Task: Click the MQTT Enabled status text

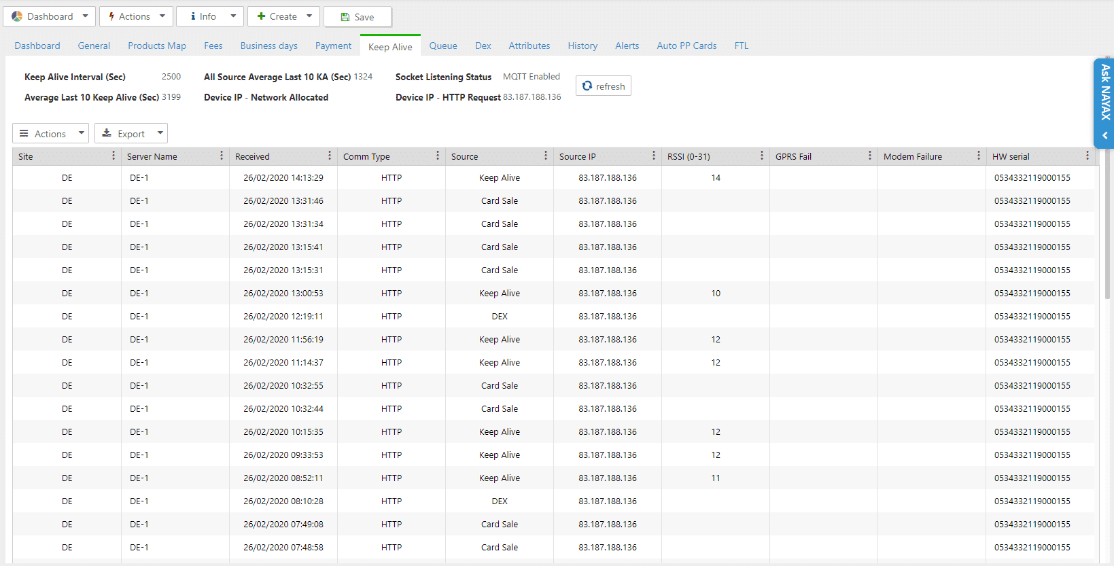Action: coord(532,77)
